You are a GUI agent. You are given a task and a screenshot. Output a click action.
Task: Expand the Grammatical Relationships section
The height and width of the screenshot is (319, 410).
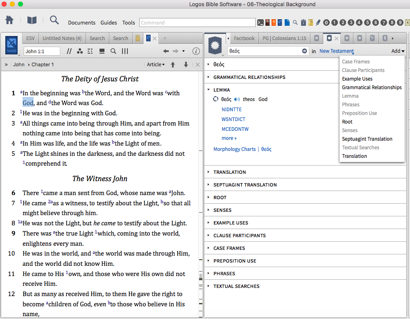[x=208, y=77]
